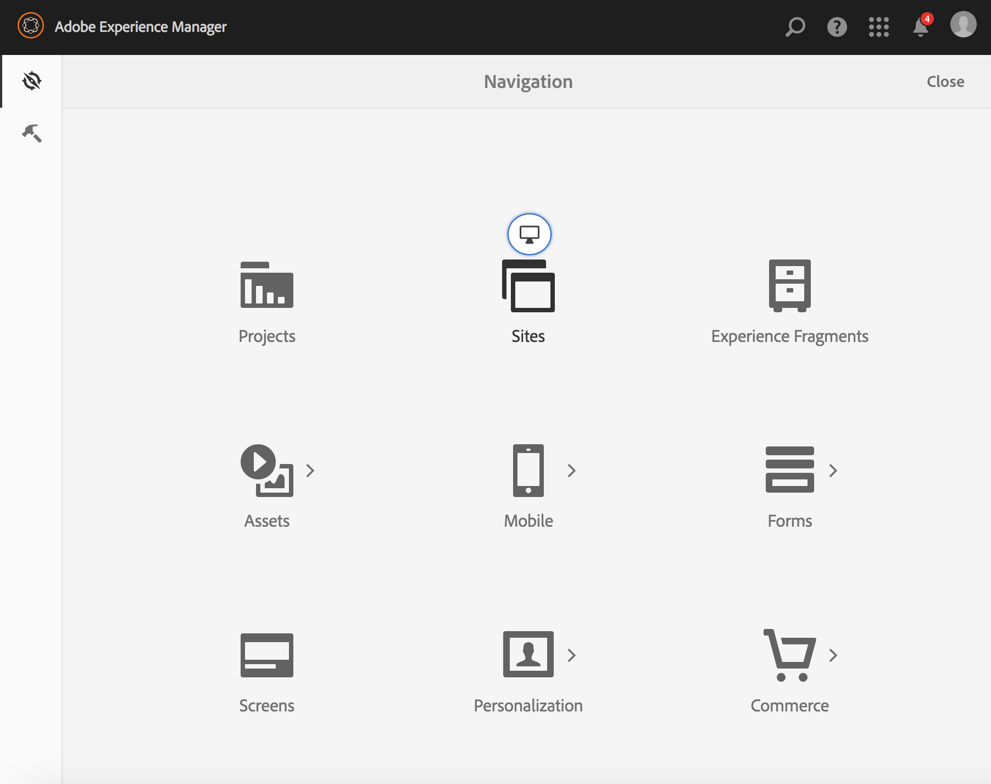
Task: Open the Sites console
Action: pos(528,300)
